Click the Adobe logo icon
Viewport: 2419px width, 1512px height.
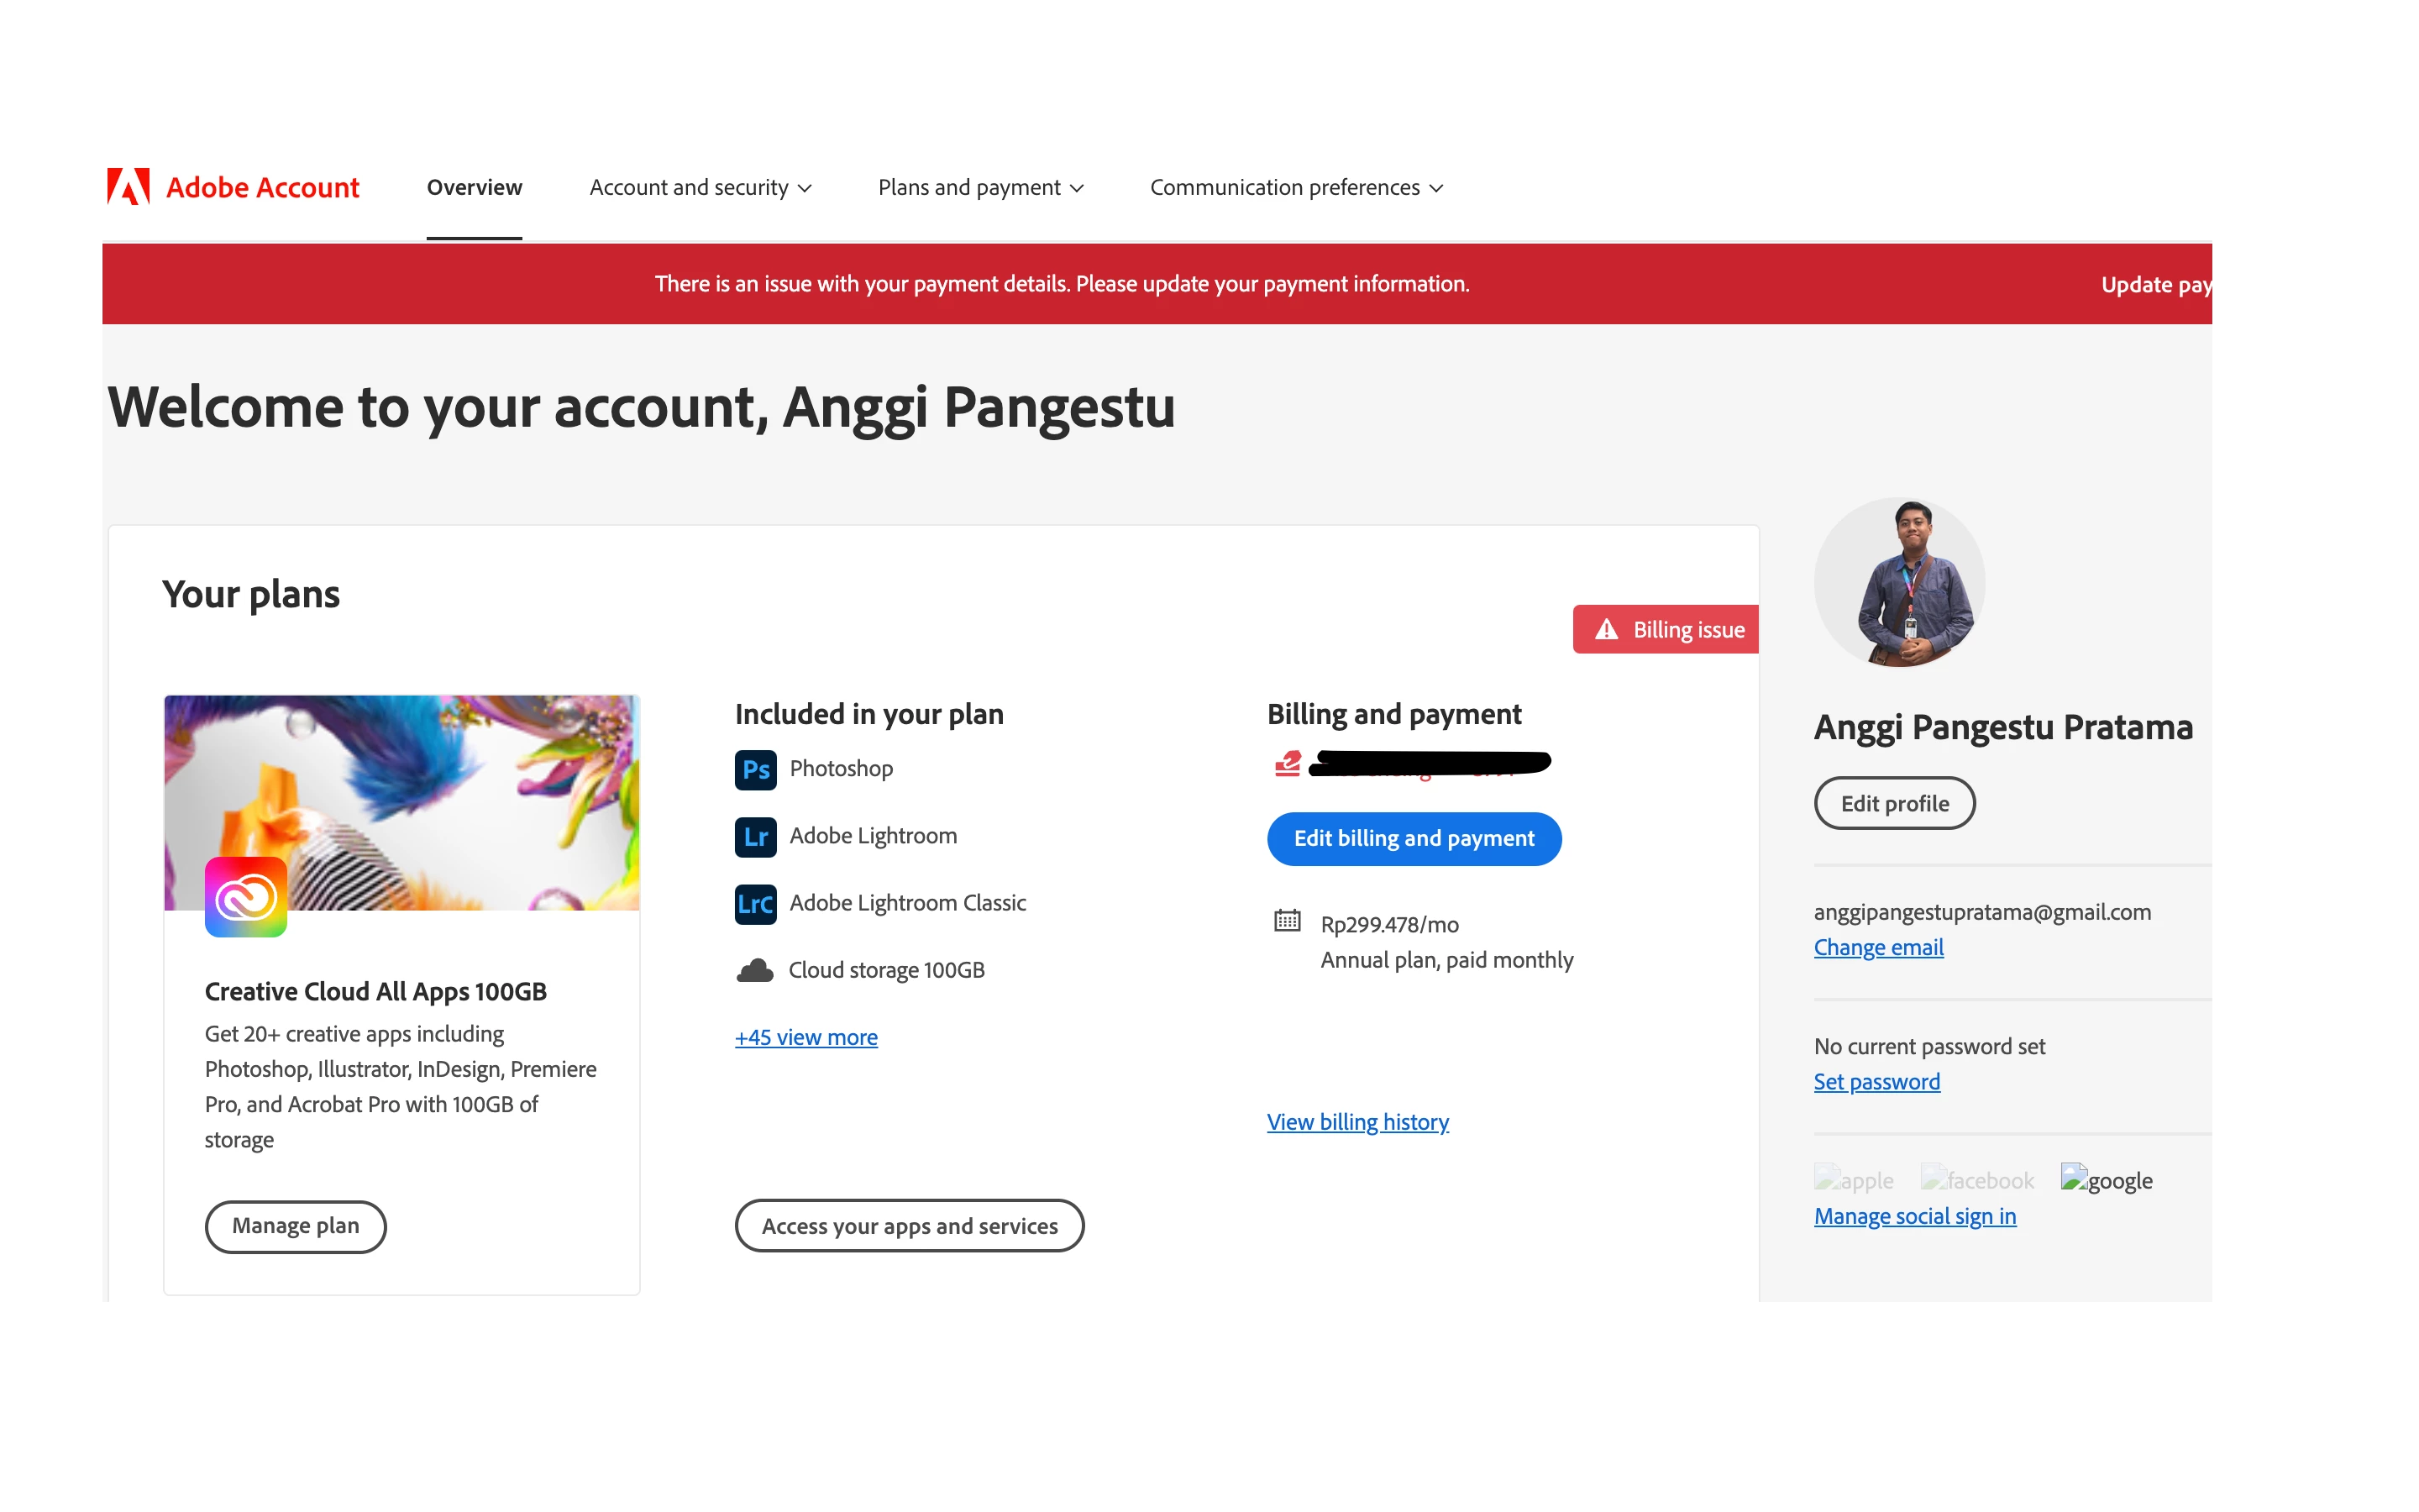pyautogui.click(x=129, y=187)
